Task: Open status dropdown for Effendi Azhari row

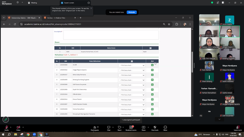Action: click(x=132, y=95)
